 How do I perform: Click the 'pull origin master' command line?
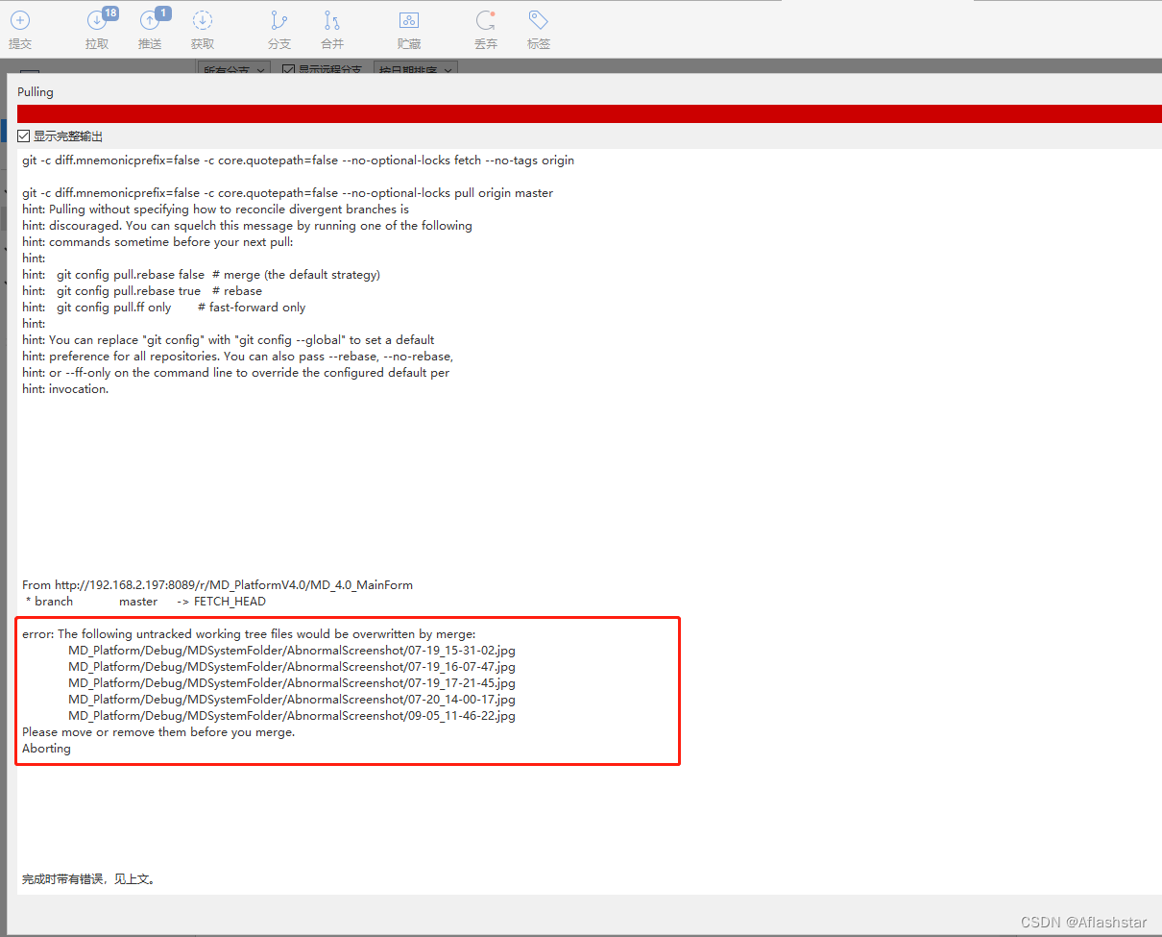point(288,192)
